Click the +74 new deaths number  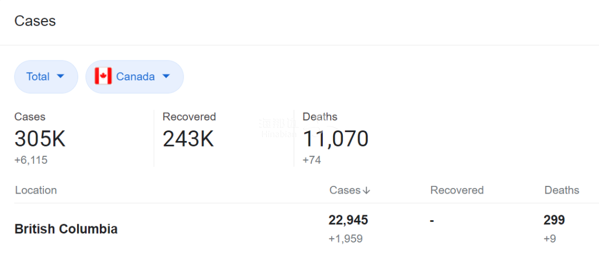click(312, 160)
